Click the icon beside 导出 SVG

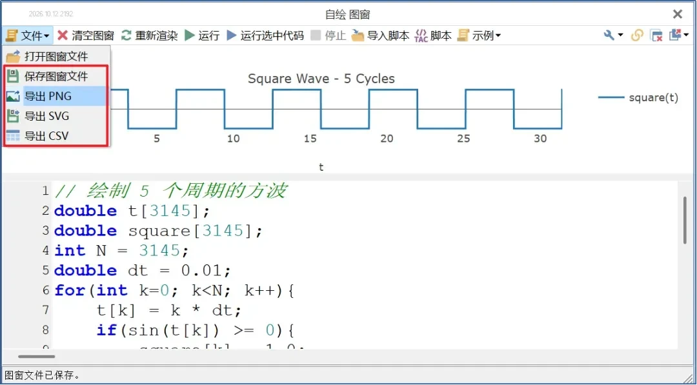(14, 116)
